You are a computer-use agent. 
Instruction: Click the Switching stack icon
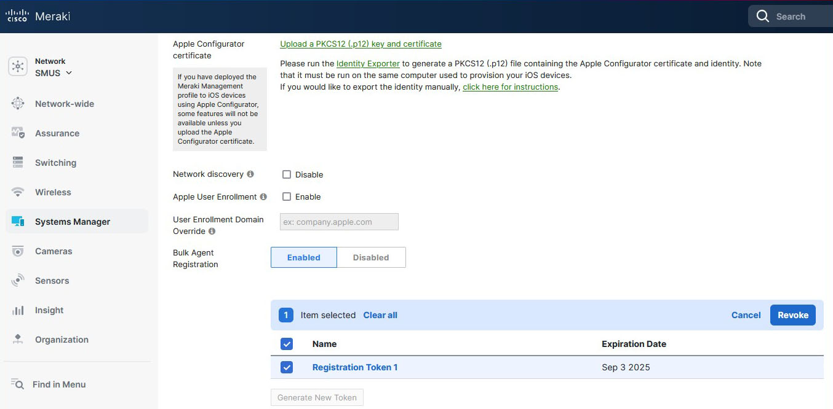click(x=18, y=163)
